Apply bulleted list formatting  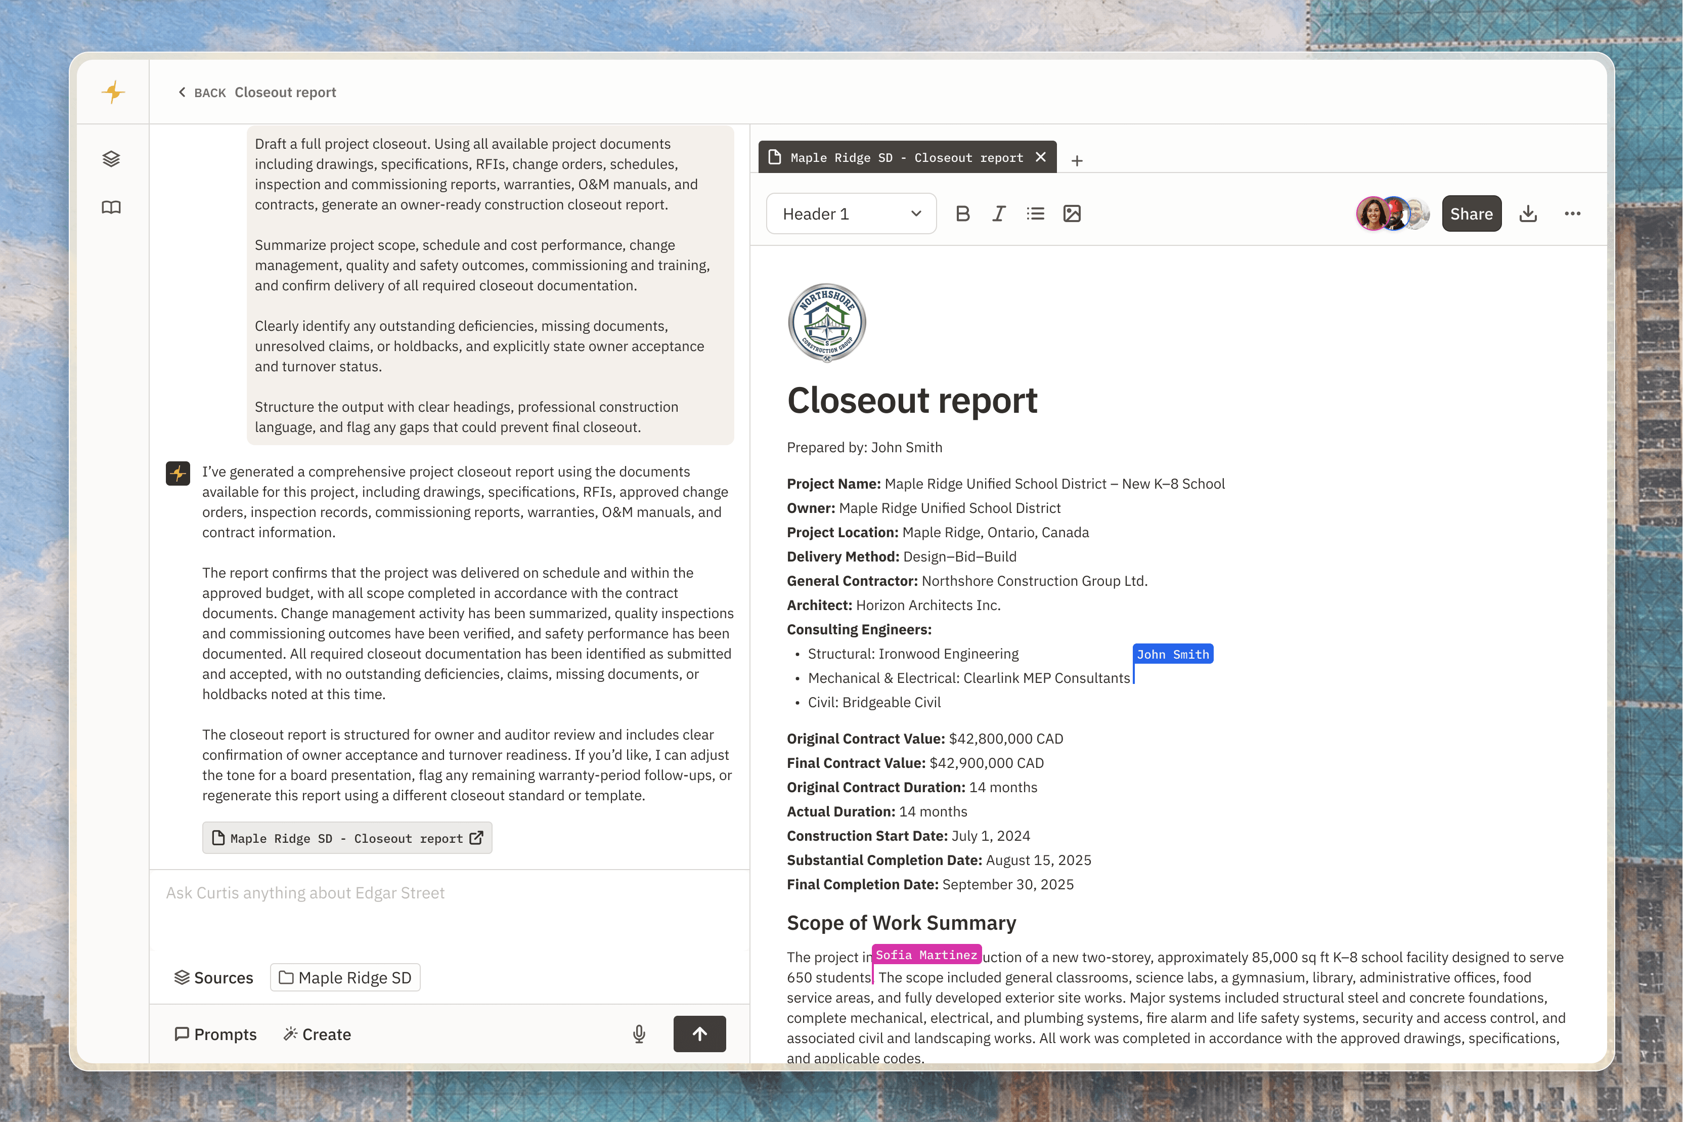coord(1035,213)
